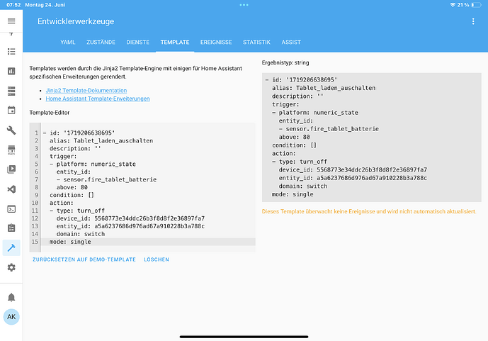Switch to the ZUSTÄNDE tab
The height and width of the screenshot is (341, 488).
[101, 43]
